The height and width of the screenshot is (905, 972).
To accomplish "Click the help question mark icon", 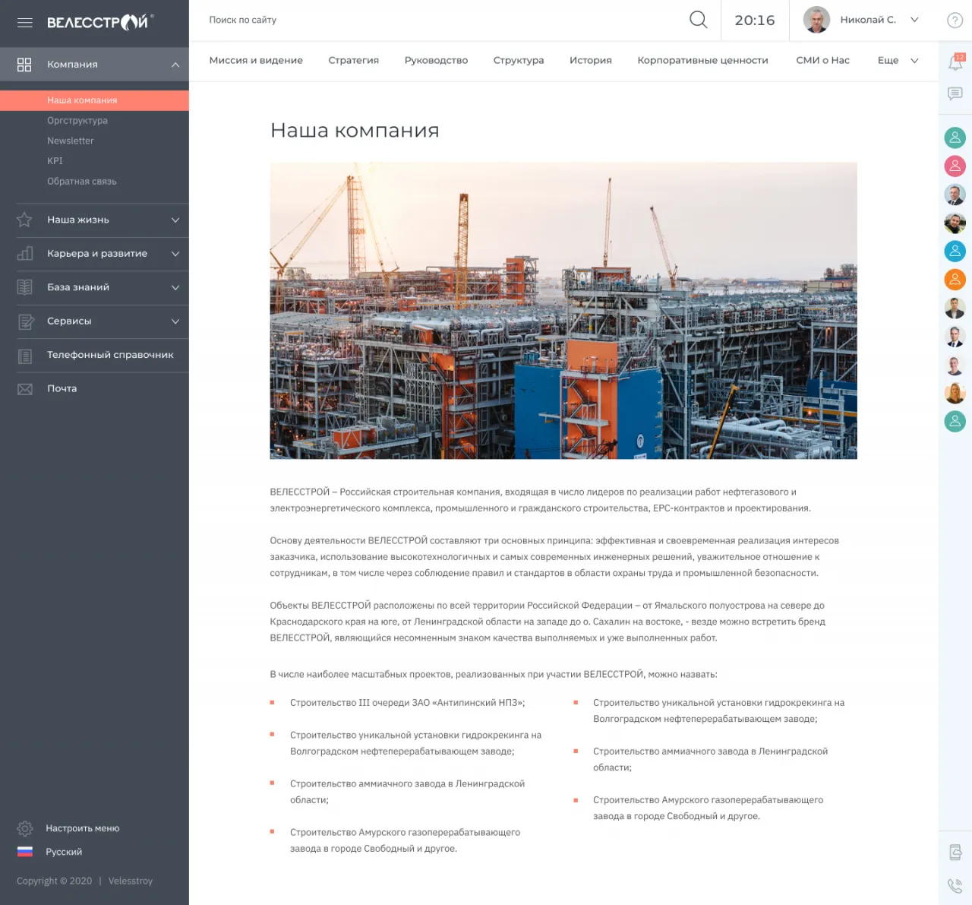I will click(955, 21).
